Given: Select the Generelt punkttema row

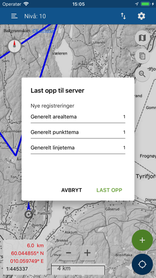Looking at the screenshot, I should 78,133.
